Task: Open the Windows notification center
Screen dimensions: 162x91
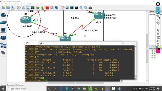Action: 158,89
